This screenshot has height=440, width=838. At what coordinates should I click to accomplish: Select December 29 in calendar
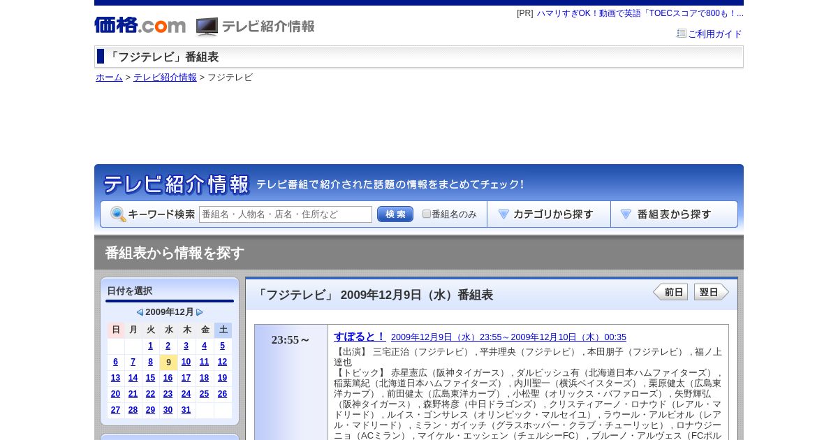point(150,410)
